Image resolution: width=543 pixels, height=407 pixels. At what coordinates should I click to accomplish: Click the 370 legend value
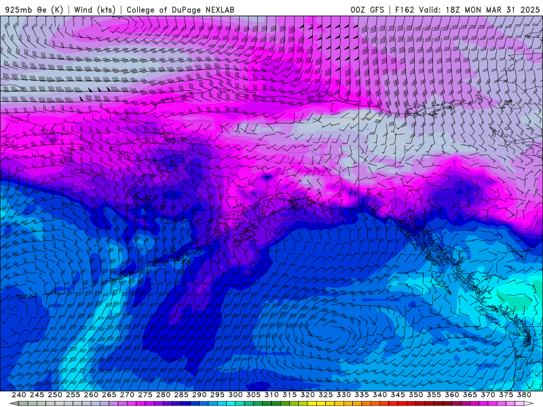[488, 395]
